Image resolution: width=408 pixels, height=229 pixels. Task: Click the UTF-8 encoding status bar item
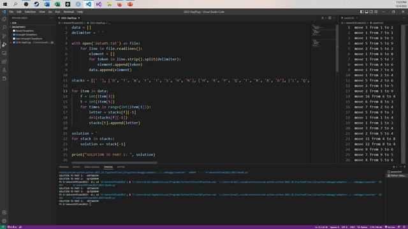(344, 227)
